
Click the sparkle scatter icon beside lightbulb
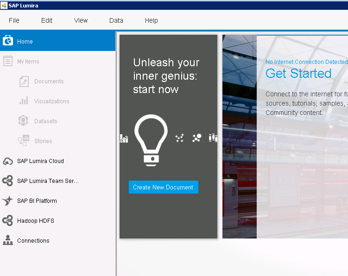[179, 138]
